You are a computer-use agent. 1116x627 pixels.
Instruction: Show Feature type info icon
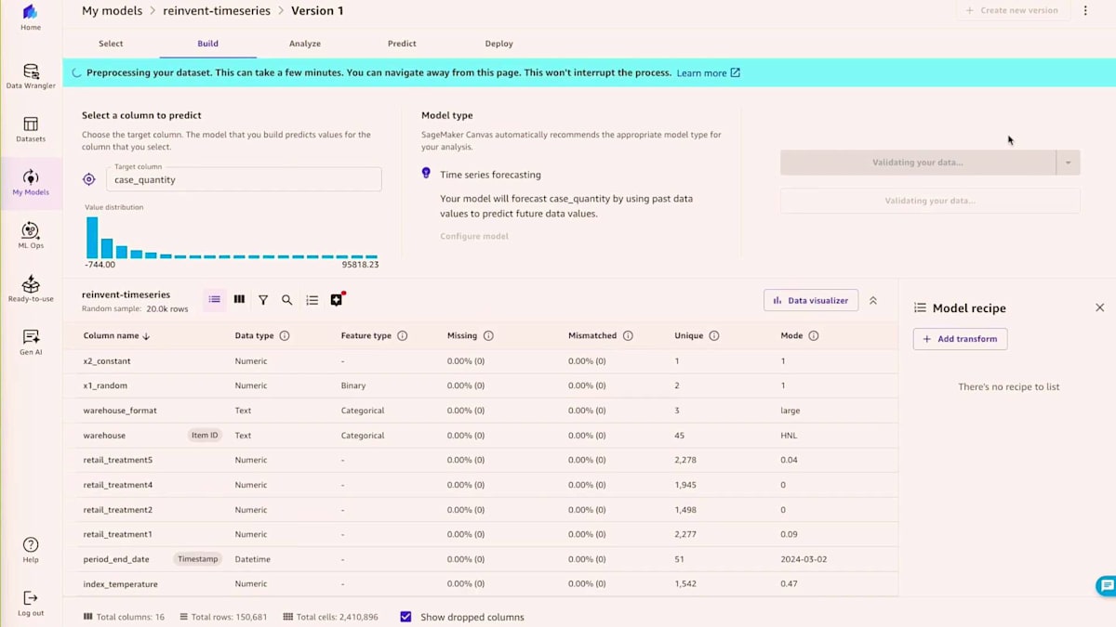tap(403, 336)
